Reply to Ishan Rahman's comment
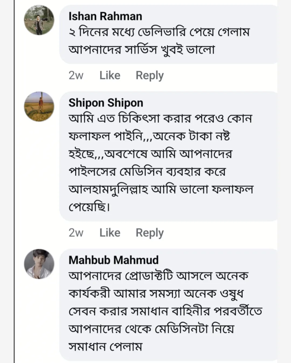The image size is (291, 363). click(x=150, y=76)
